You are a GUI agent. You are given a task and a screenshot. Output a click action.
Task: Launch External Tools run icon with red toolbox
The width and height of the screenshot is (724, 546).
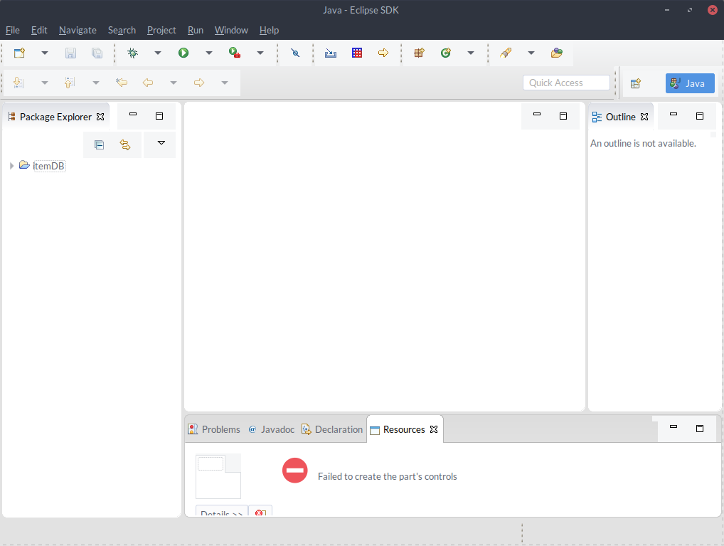coord(235,53)
